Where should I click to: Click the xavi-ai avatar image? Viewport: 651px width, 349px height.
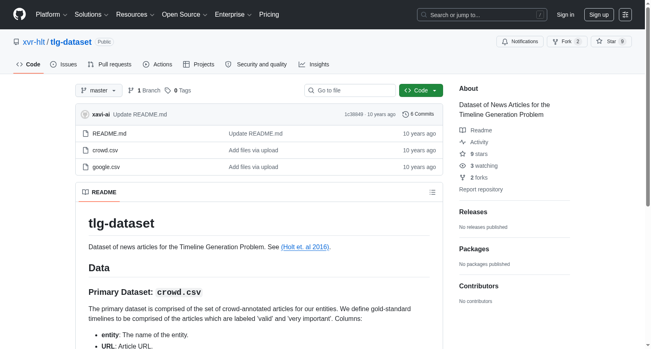[85, 114]
